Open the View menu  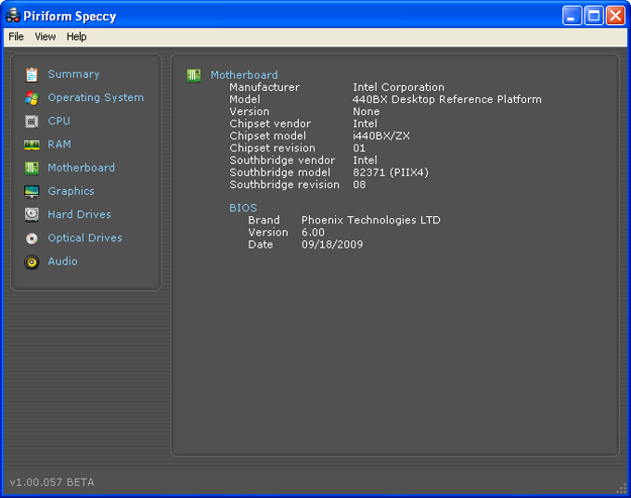pyautogui.click(x=45, y=36)
